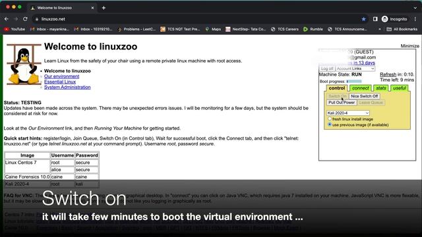Minimize the control panel

(409, 46)
